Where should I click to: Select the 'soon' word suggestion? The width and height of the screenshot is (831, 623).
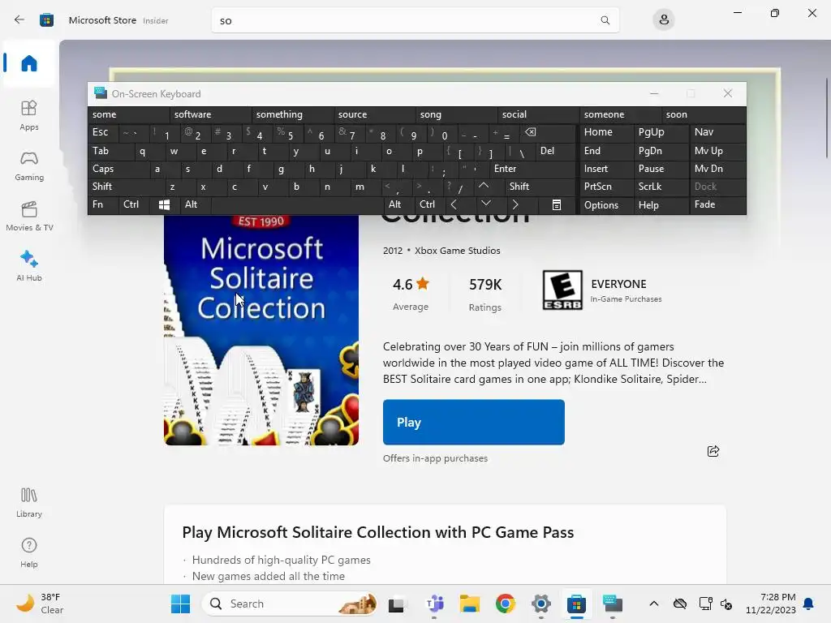point(704,114)
